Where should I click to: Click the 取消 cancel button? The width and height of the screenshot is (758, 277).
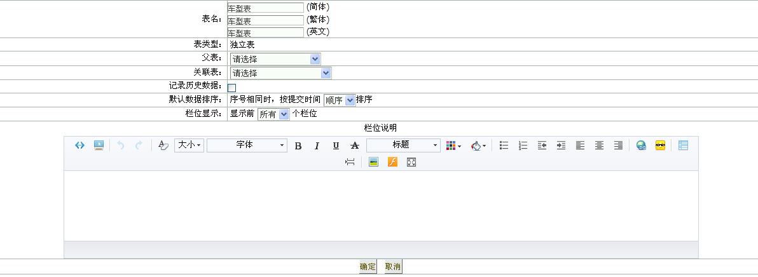[x=393, y=267]
